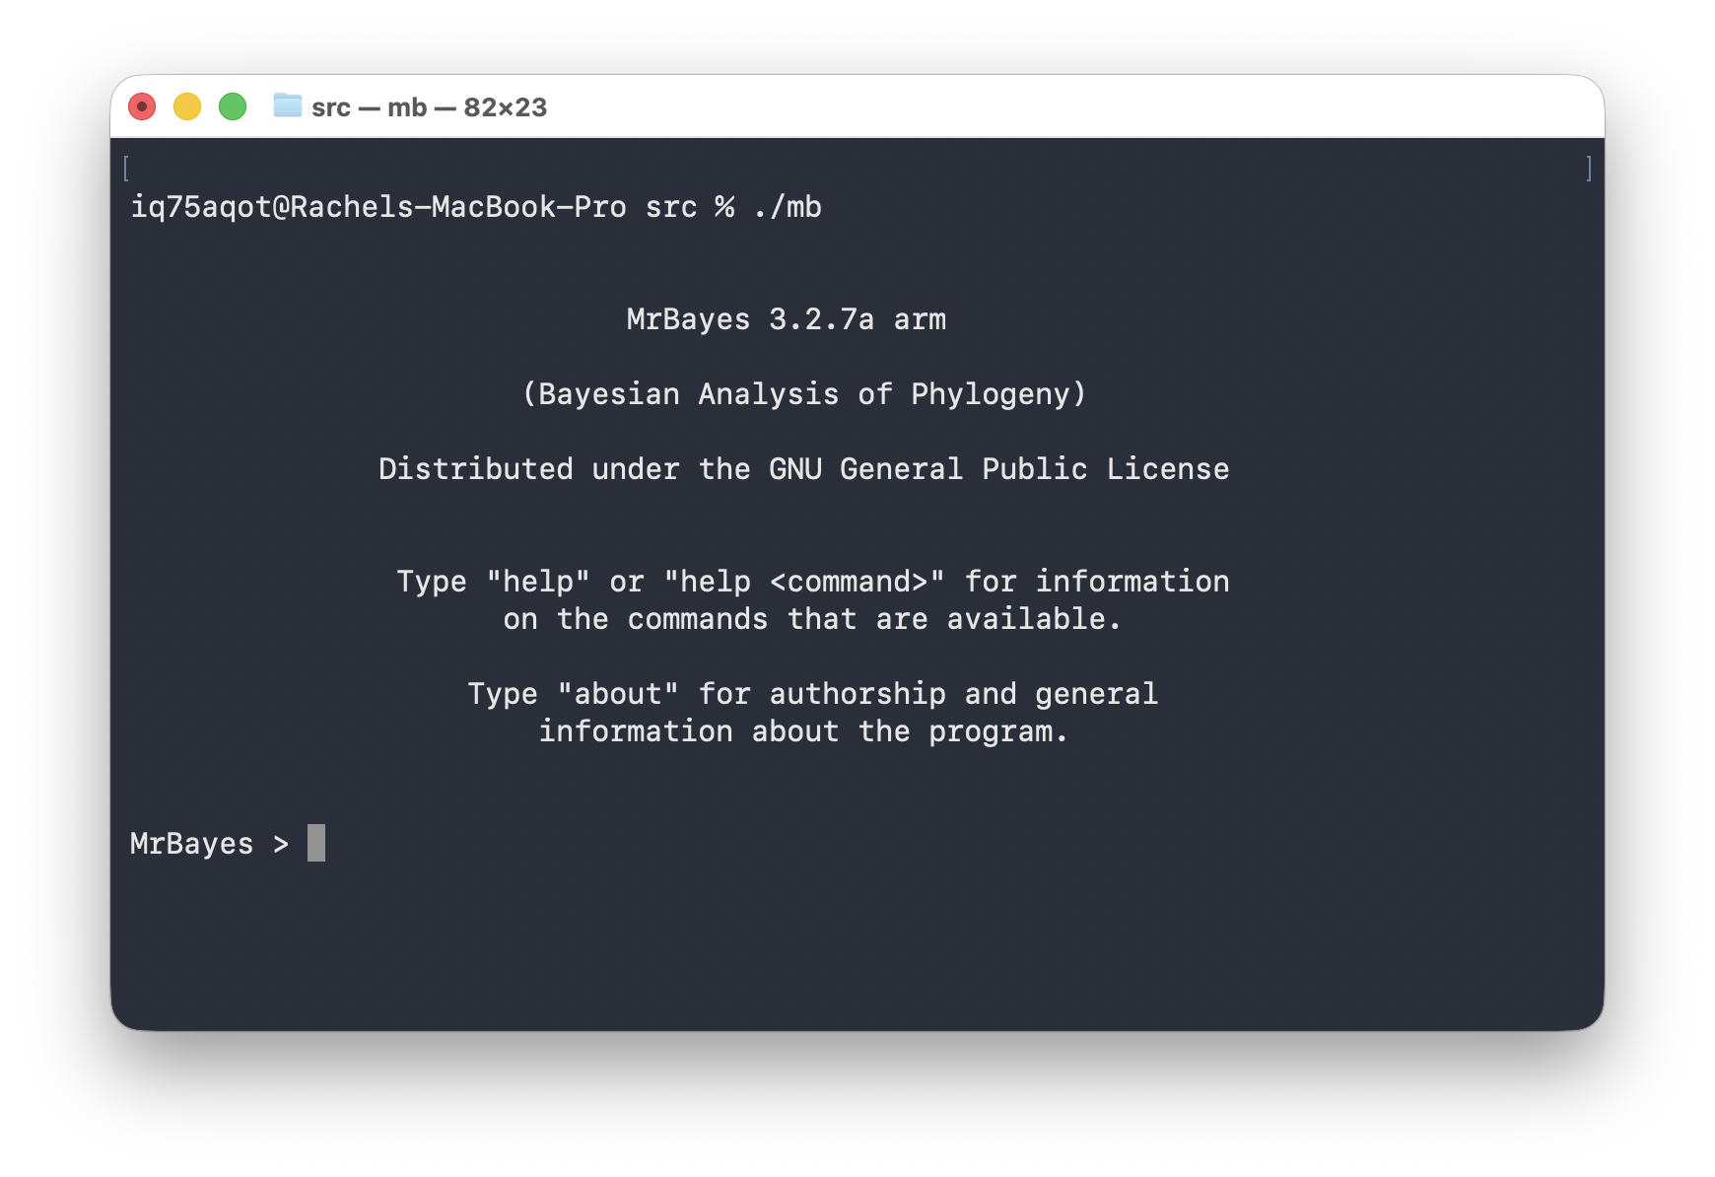Click the "./mb" command on the first line
1715x1177 pixels.
tap(787, 207)
